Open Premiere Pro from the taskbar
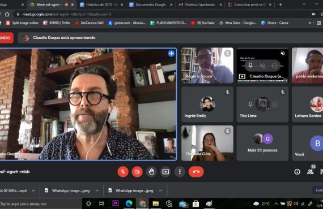This screenshot has width=323, height=209. pos(116,203)
